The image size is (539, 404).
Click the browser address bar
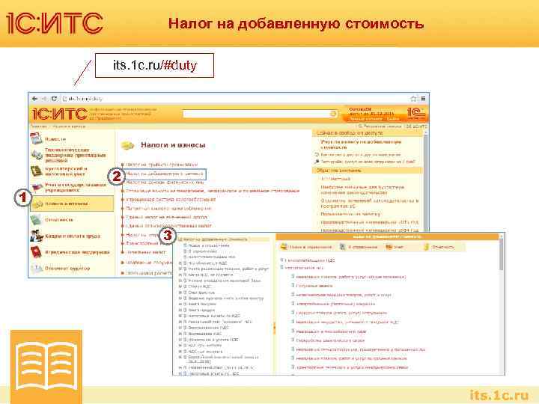(x=236, y=99)
